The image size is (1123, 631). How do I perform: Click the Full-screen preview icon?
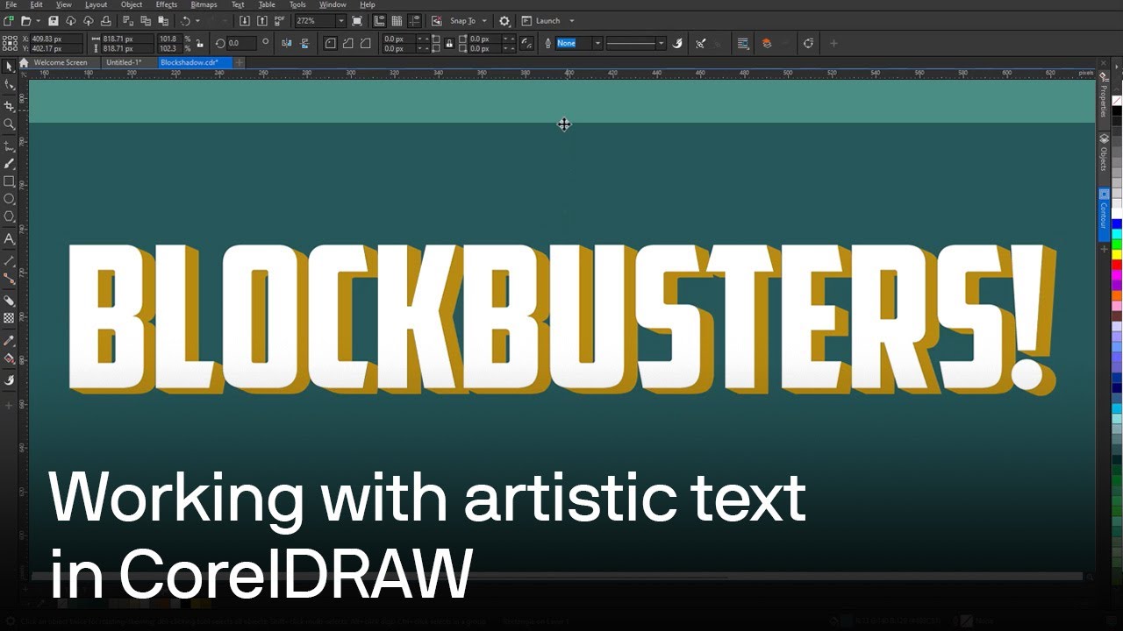coord(357,21)
